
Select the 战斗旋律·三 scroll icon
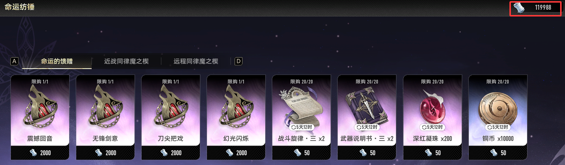pyautogui.click(x=301, y=107)
